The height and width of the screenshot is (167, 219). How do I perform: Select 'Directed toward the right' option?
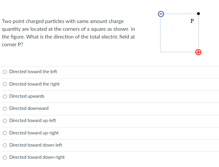[x=5, y=84]
